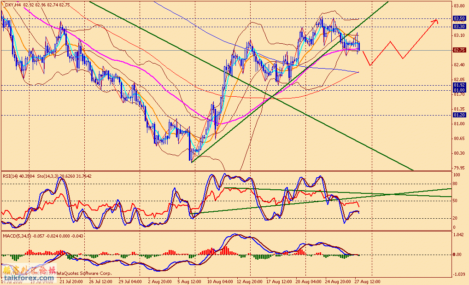Screen dimensions: 469x285
Task: Click the 12 Aug 20:00 time axis label
Action: 249,282
